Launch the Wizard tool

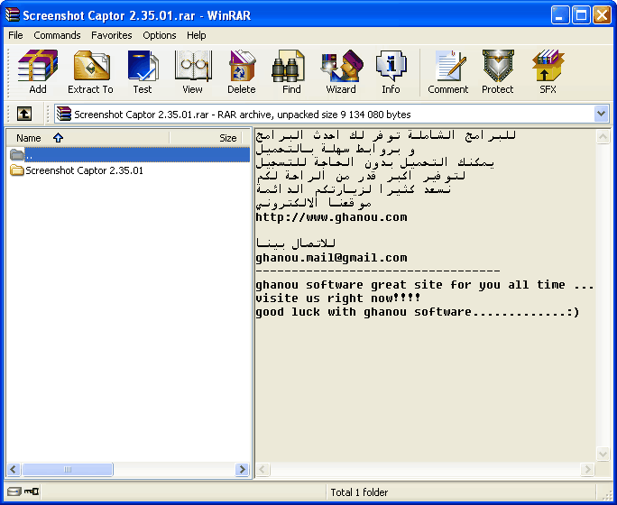341,71
